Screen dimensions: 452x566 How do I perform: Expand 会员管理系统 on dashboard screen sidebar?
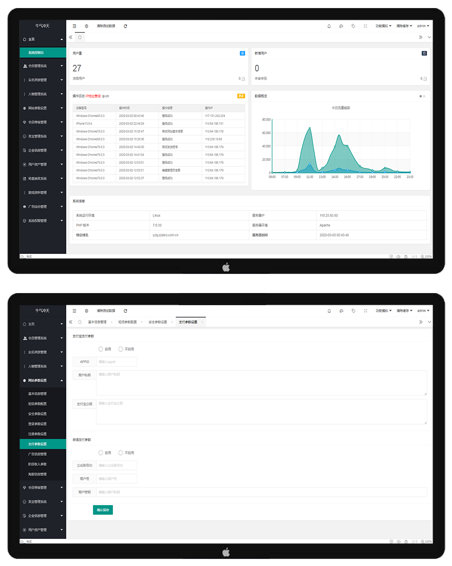[x=43, y=66]
